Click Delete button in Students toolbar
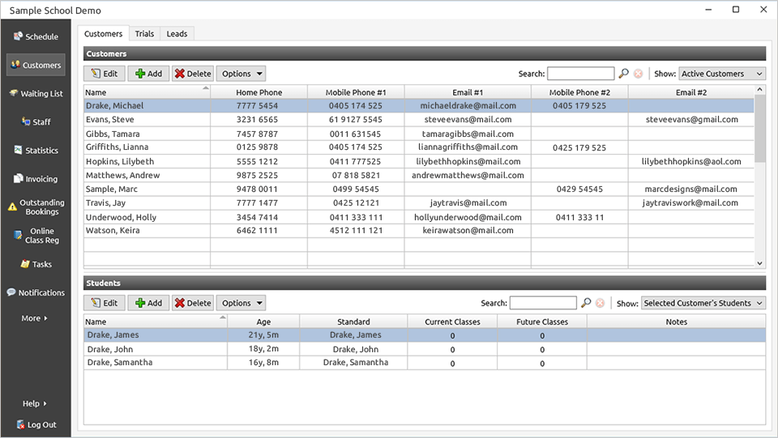Image resolution: width=778 pixels, height=438 pixels. point(192,303)
